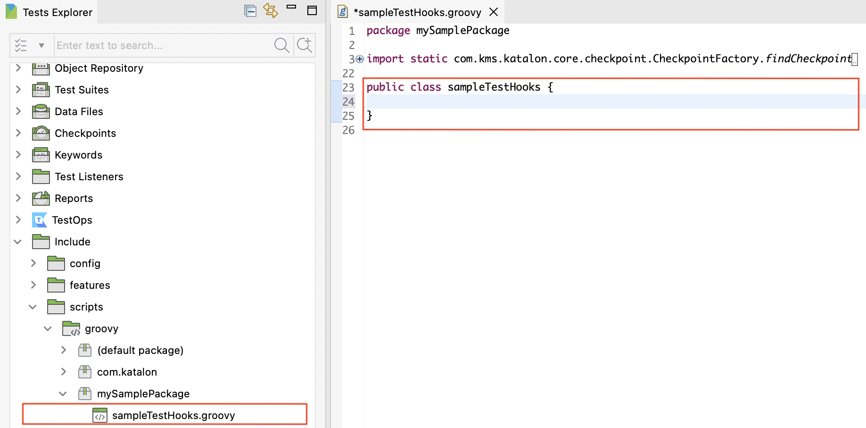Close the sampleTestHooks.groovy editor tab
This screenshot has height=428, width=866.
point(494,12)
